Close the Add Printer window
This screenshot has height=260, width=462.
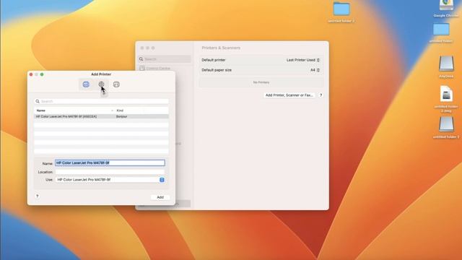31,74
